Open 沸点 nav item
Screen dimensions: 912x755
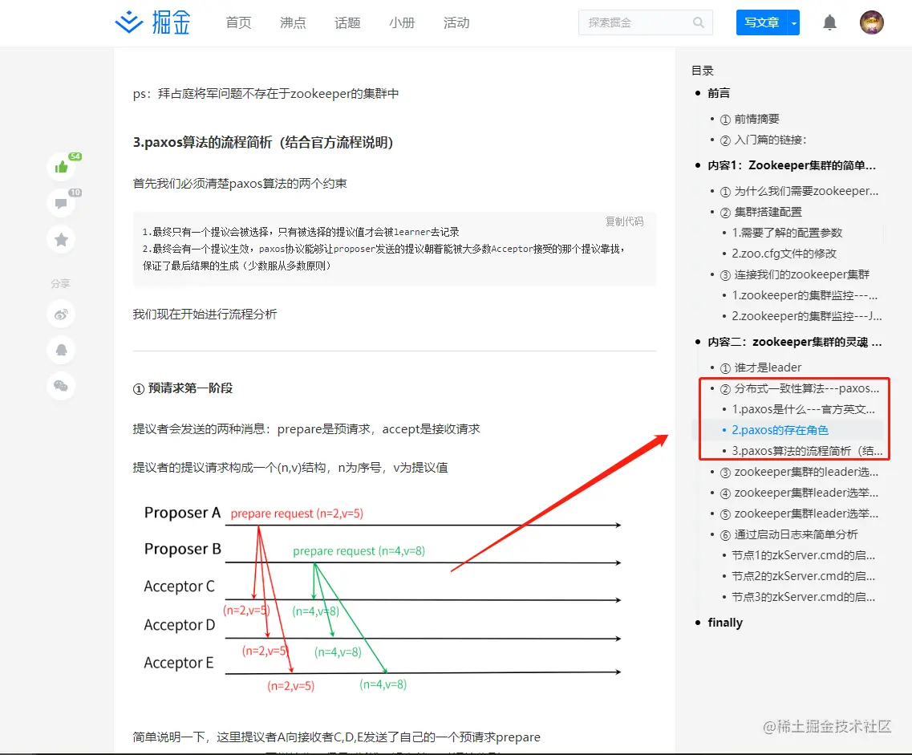293,22
